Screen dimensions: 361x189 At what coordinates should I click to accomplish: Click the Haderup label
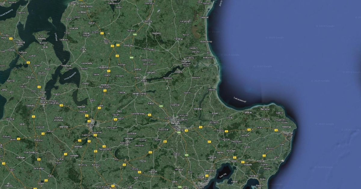click(39, 140)
